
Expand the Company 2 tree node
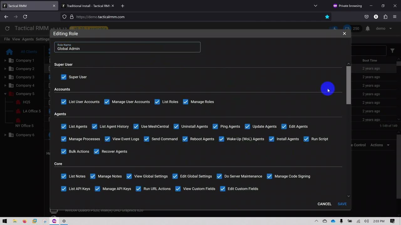pos(5,69)
